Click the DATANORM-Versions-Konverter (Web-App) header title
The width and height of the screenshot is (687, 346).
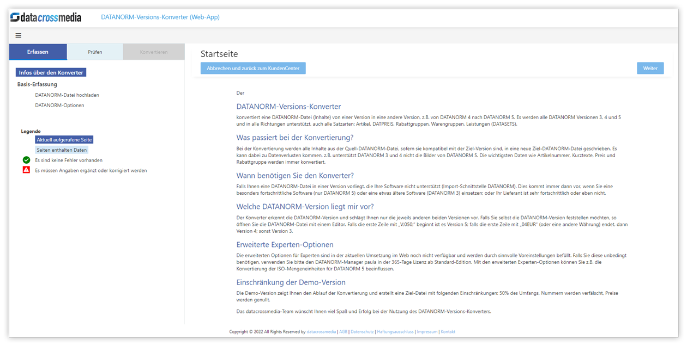click(x=160, y=17)
